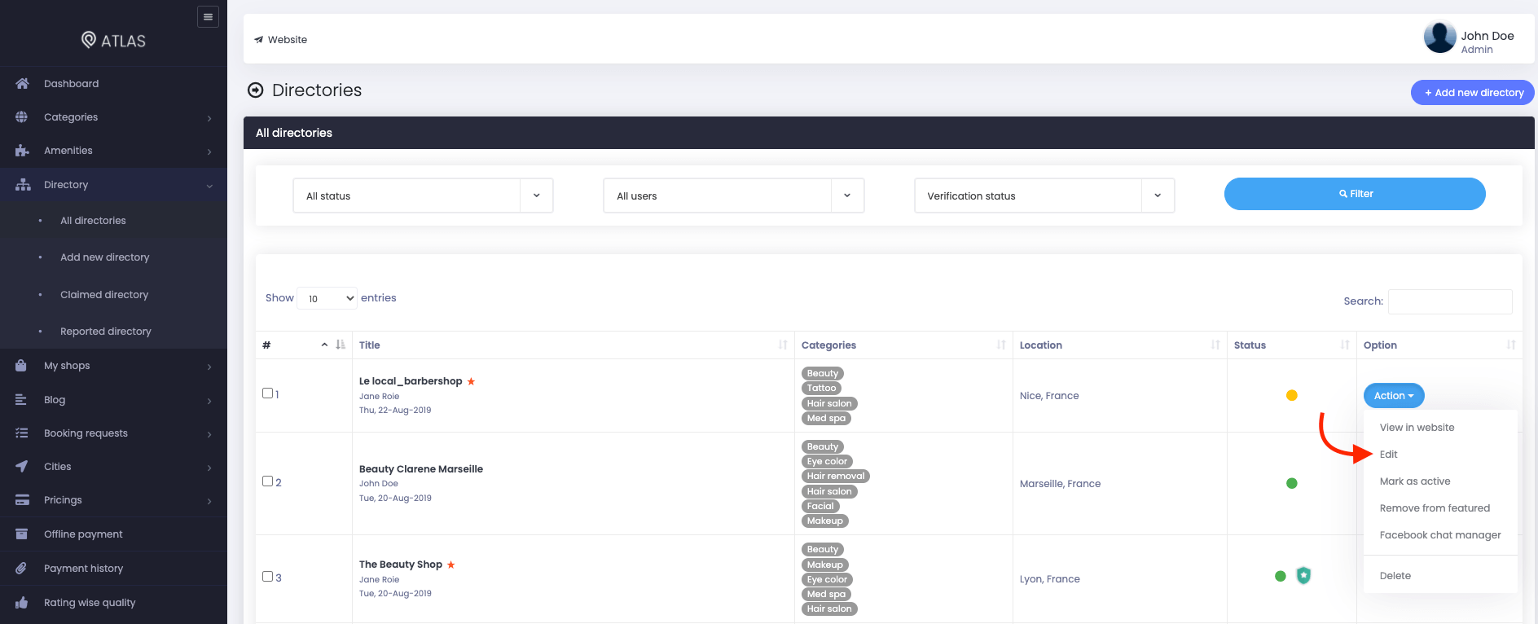Image resolution: width=1538 pixels, height=624 pixels.
Task: Click the Categories globe icon
Action: click(21, 116)
